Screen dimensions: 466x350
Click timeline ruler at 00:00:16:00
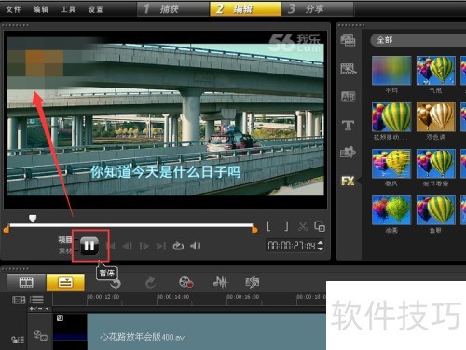point(243,297)
